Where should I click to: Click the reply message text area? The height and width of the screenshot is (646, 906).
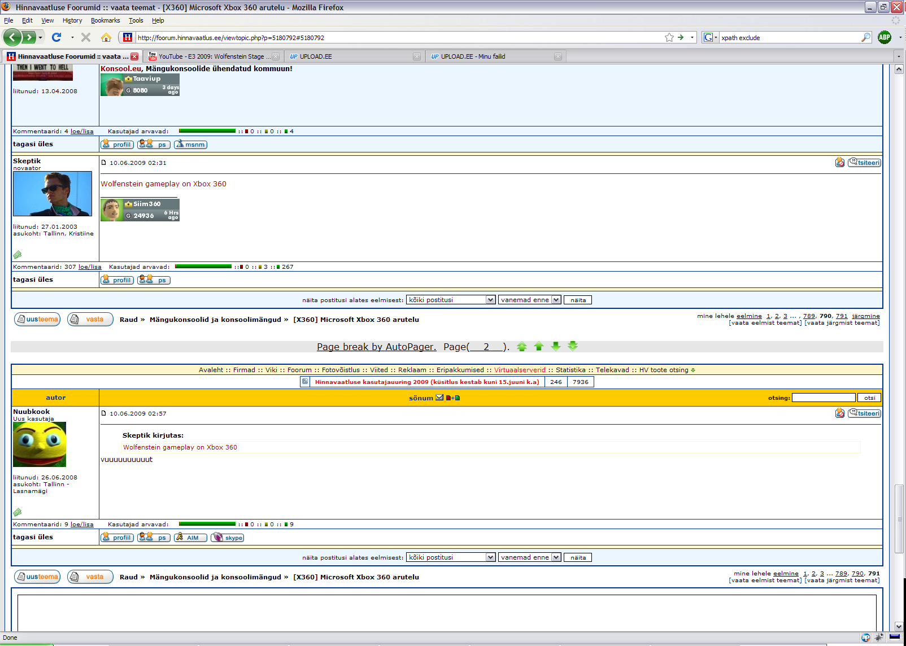click(447, 613)
